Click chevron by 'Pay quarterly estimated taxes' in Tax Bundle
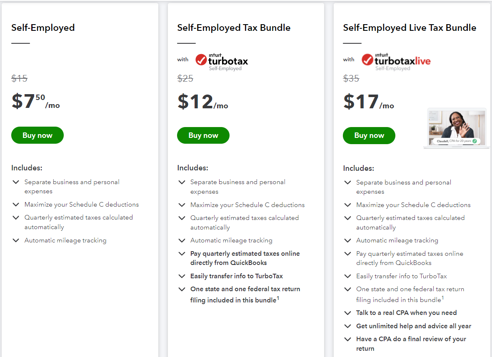The image size is (492, 357). pos(182,253)
